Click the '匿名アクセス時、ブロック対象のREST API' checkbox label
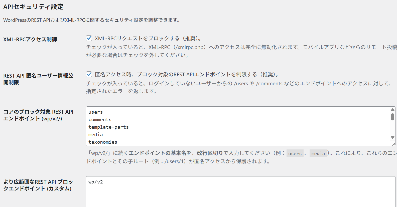The width and height of the screenshot is (397, 207). [x=187, y=74]
